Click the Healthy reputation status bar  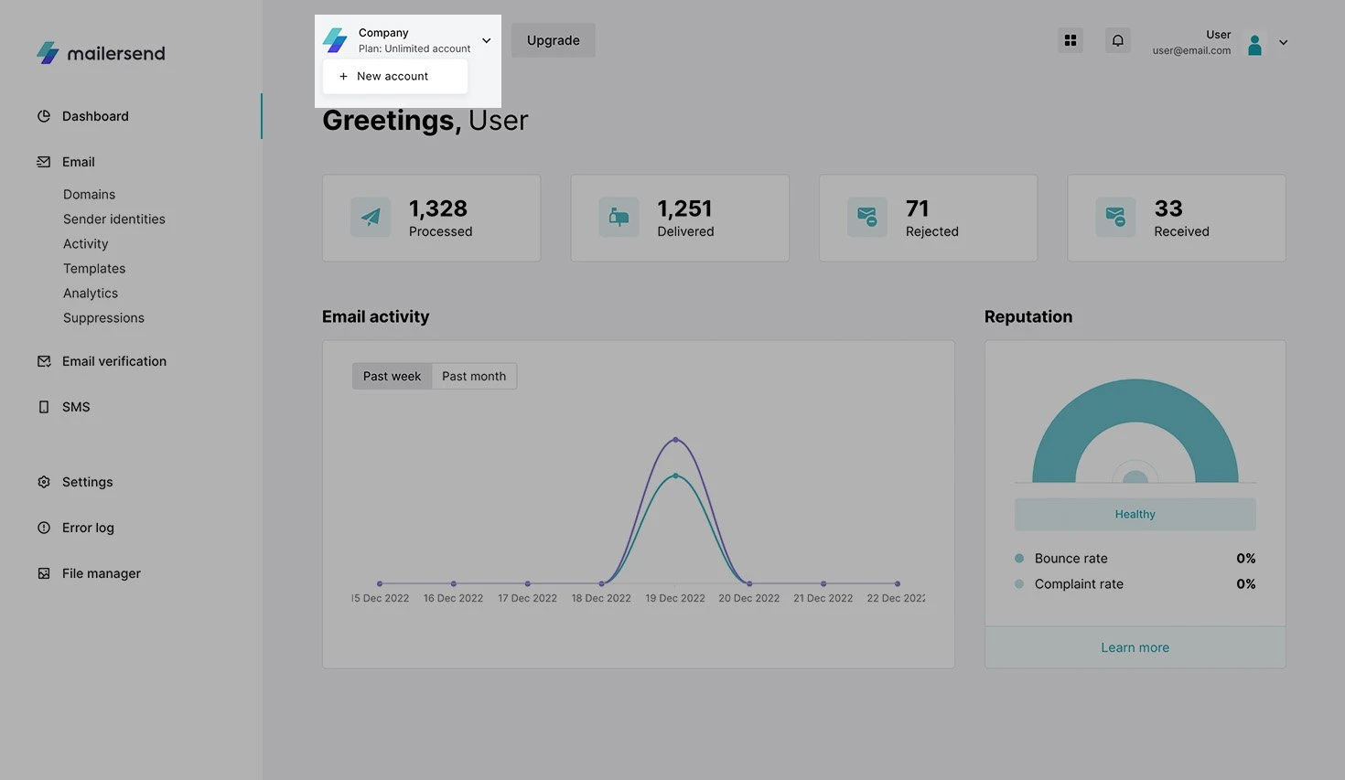(x=1135, y=514)
